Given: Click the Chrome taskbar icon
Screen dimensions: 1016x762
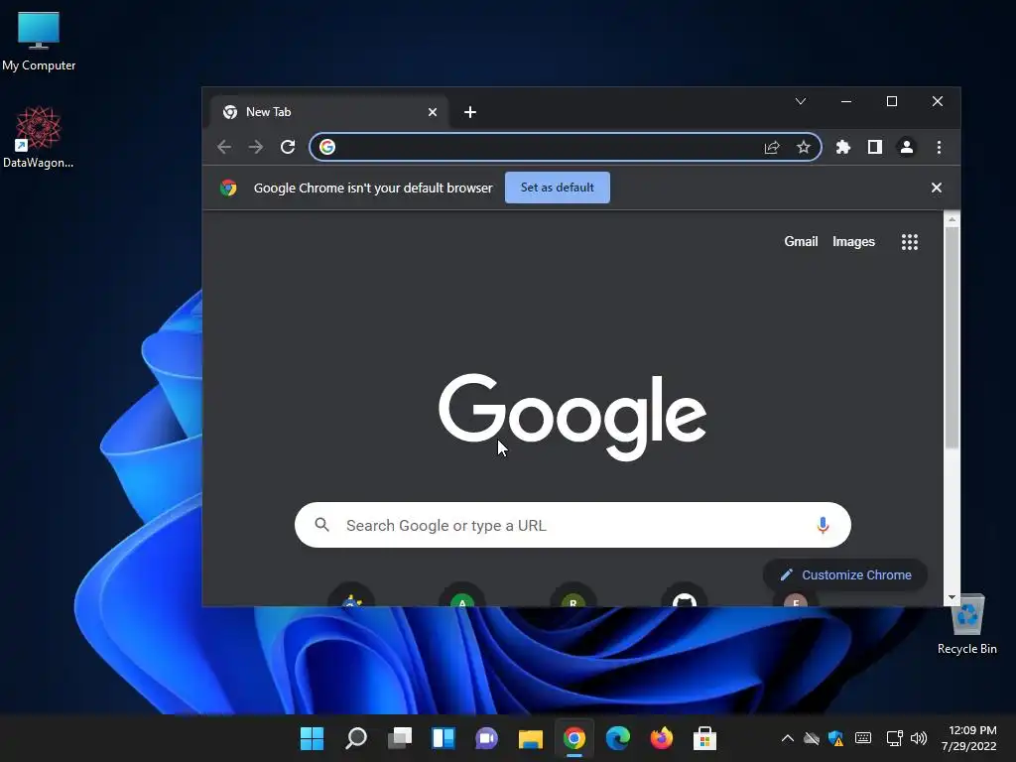Looking at the screenshot, I should point(574,738).
